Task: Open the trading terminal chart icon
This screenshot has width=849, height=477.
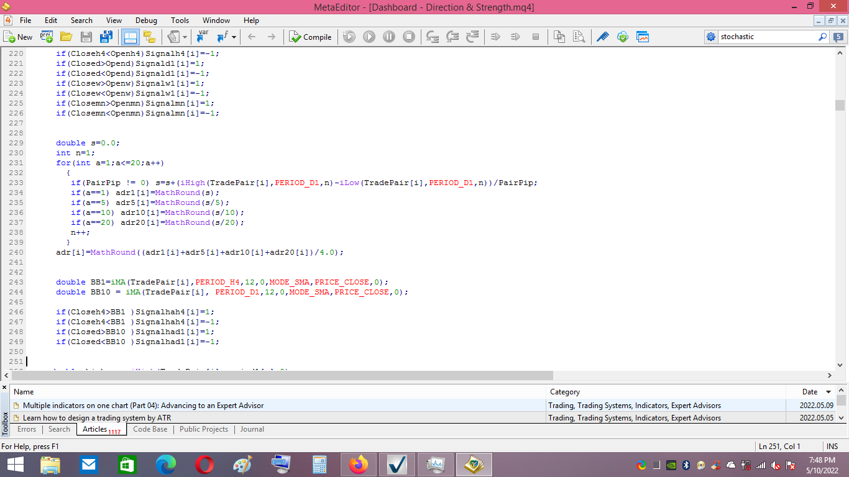Action: coord(642,37)
